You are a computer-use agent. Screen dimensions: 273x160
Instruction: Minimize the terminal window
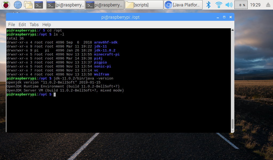click(218, 17)
